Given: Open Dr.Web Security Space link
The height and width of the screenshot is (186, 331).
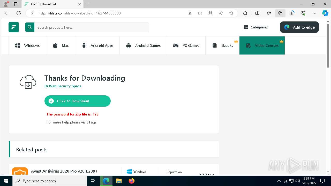Looking at the screenshot, I should (63, 86).
